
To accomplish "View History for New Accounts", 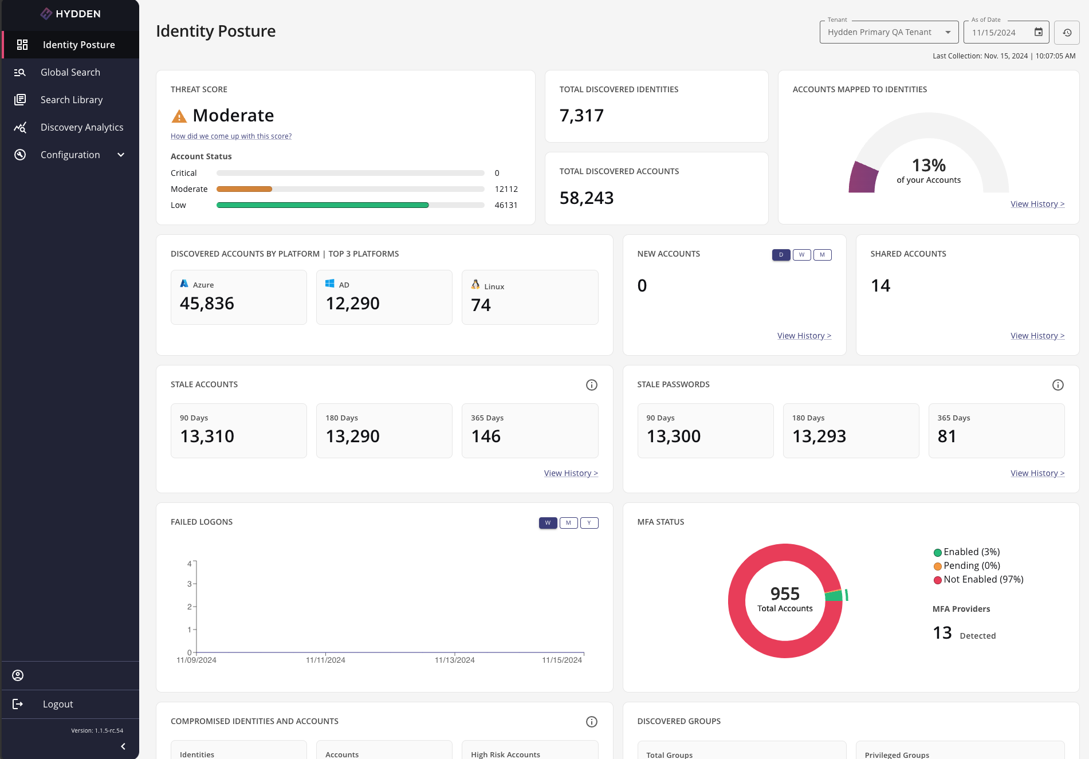I will pyautogui.click(x=804, y=336).
